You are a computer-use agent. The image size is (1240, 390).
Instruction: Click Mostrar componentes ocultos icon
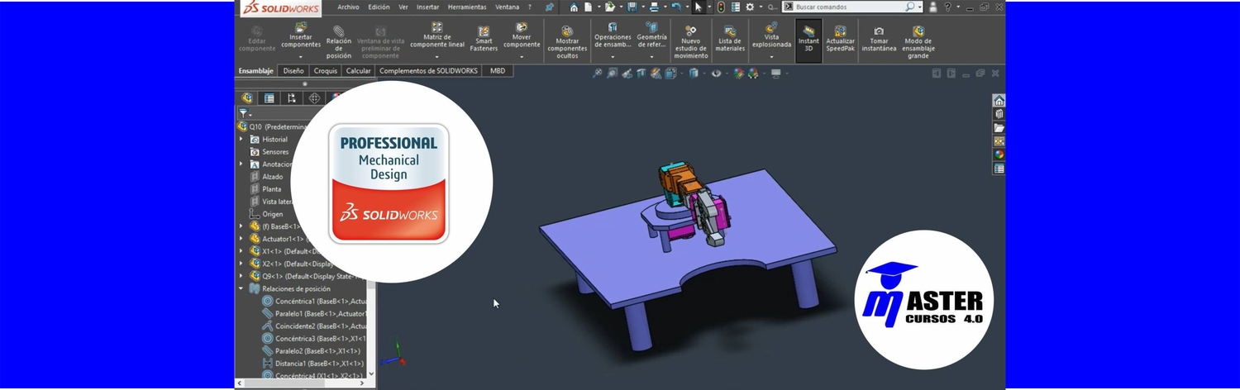pyautogui.click(x=567, y=31)
